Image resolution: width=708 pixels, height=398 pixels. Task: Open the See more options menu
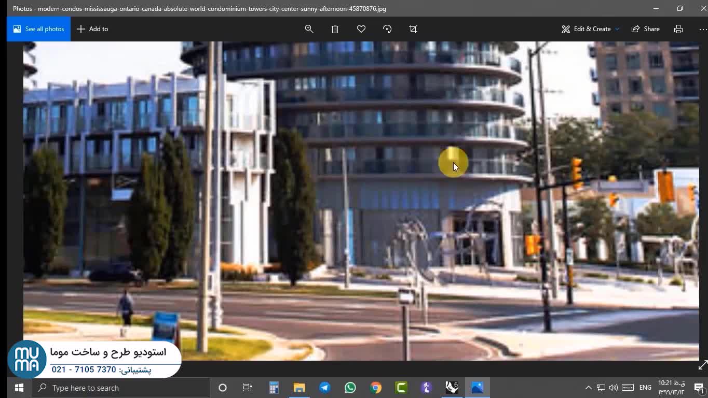click(702, 29)
